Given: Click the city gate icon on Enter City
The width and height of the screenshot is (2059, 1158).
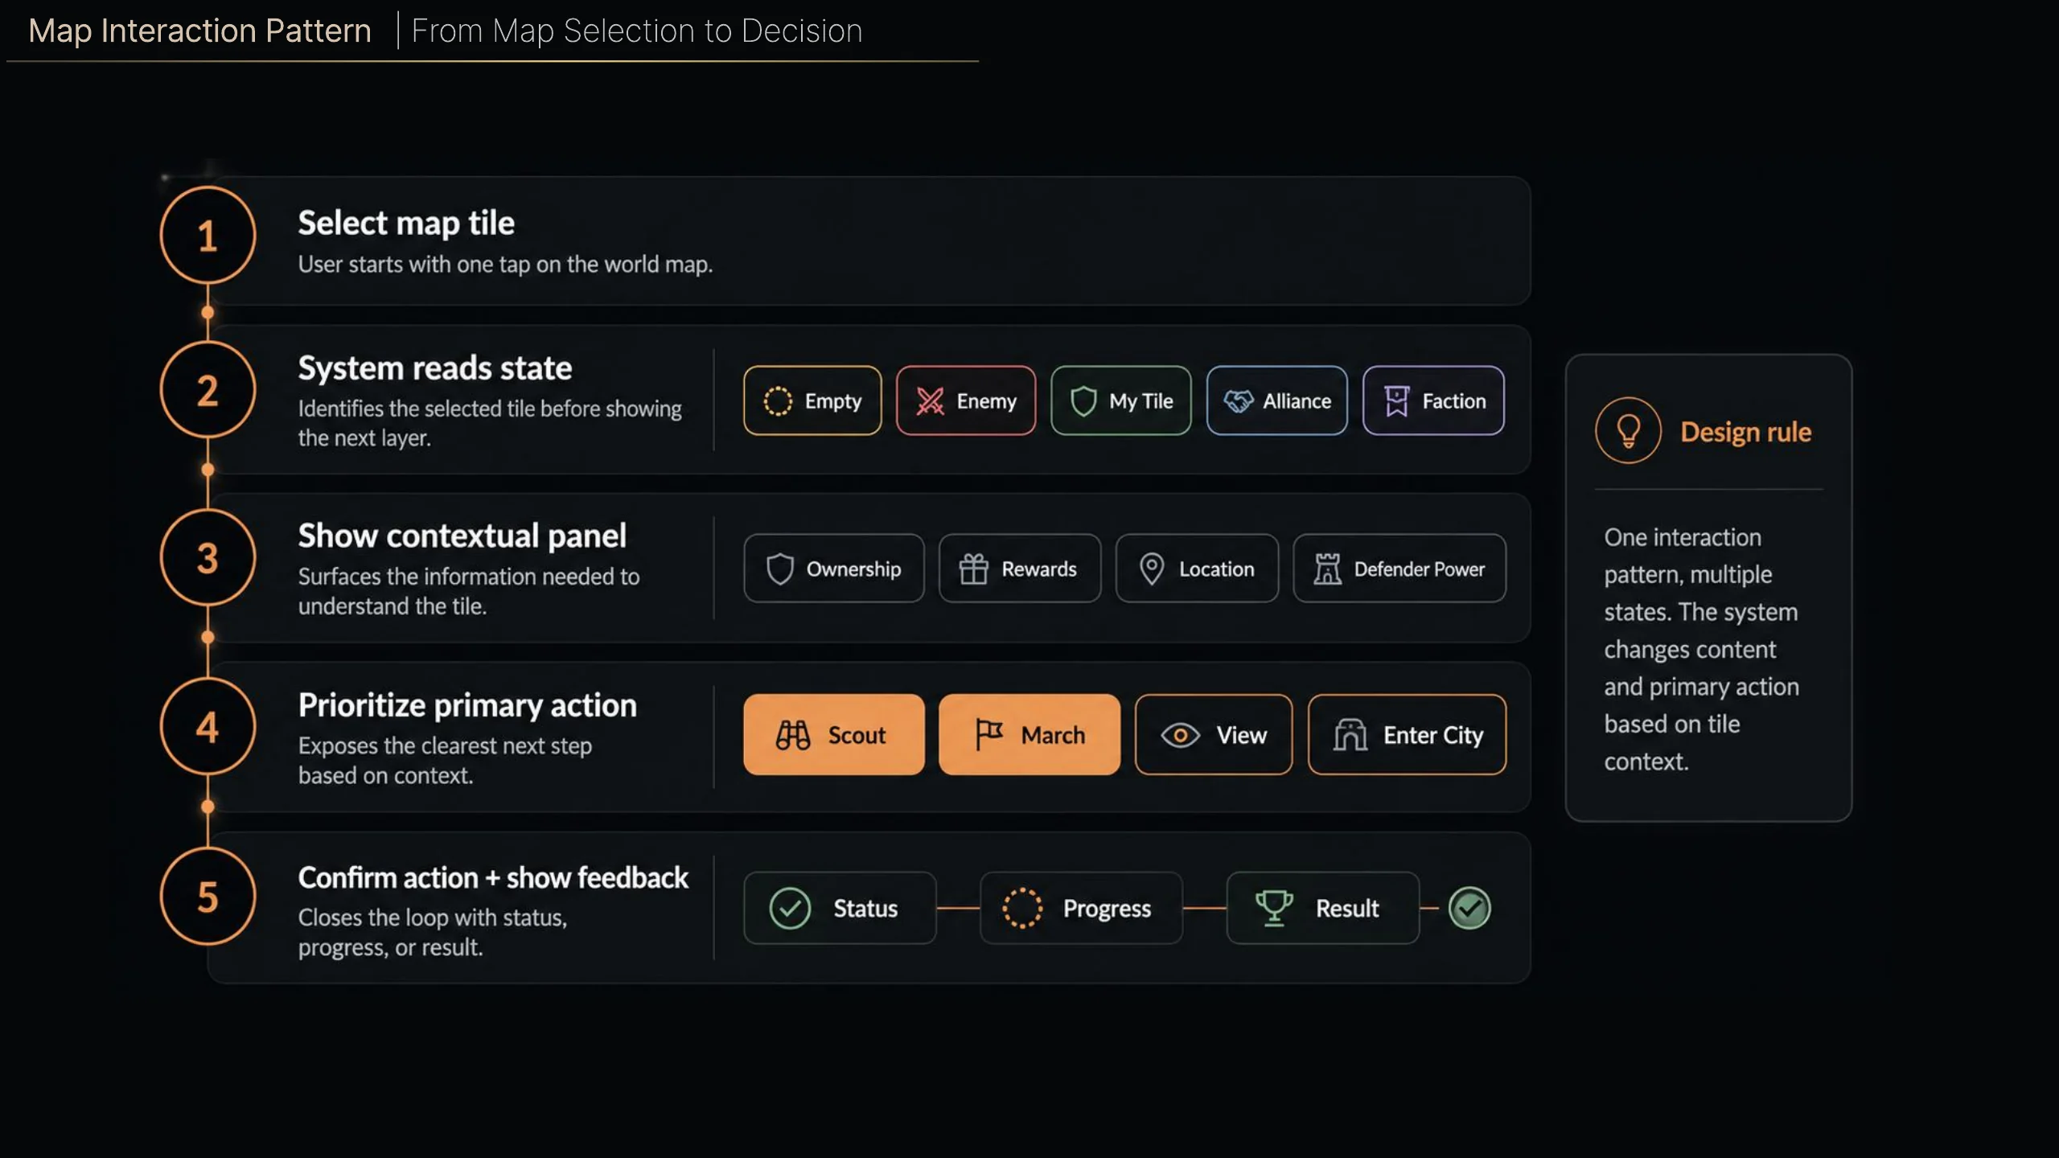Looking at the screenshot, I should coord(1350,734).
